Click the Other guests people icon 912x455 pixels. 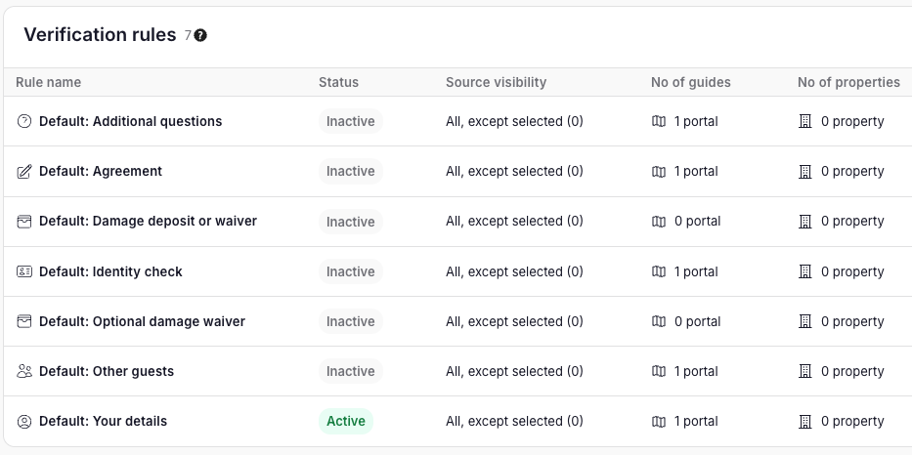point(24,371)
